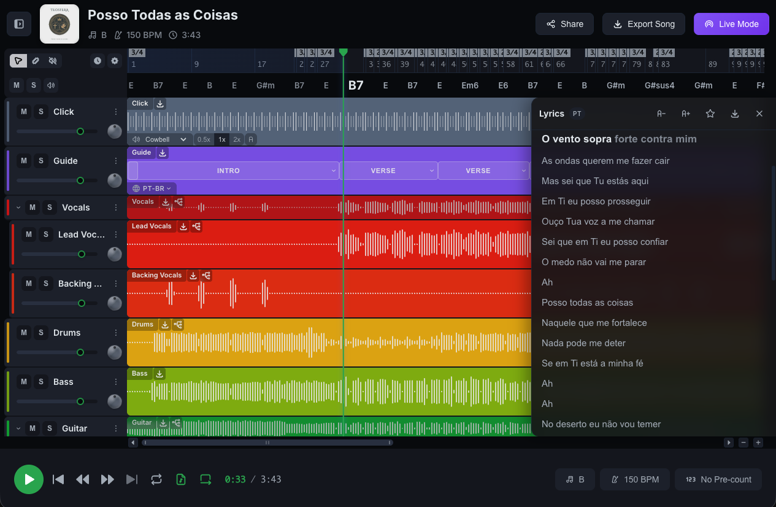Viewport: 776px width, 507px height.
Task: Download the Bass track
Action: click(x=159, y=374)
